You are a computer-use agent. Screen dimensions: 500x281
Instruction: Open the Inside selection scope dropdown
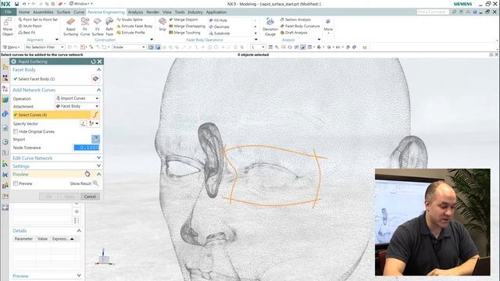click(x=129, y=47)
